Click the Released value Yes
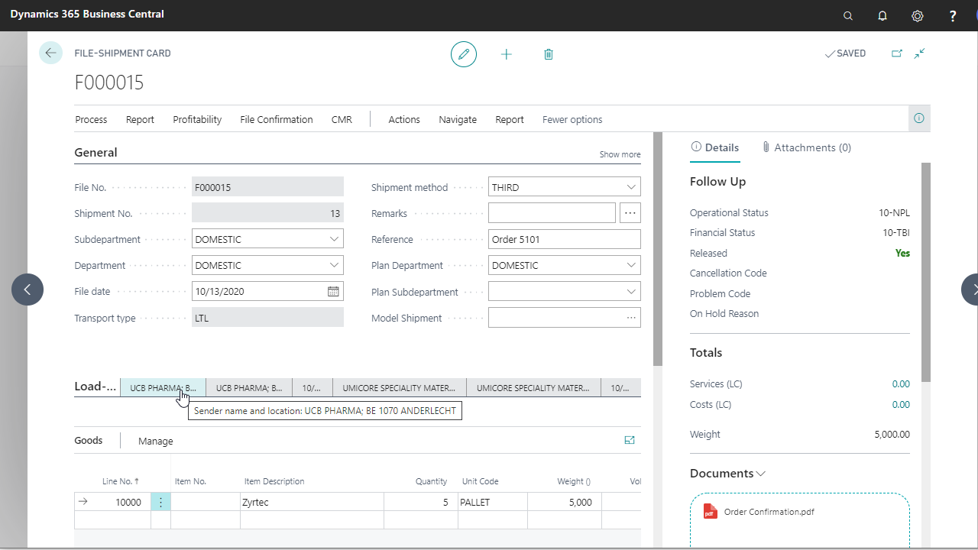The height and width of the screenshot is (550, 978). (x=902, y=253)
